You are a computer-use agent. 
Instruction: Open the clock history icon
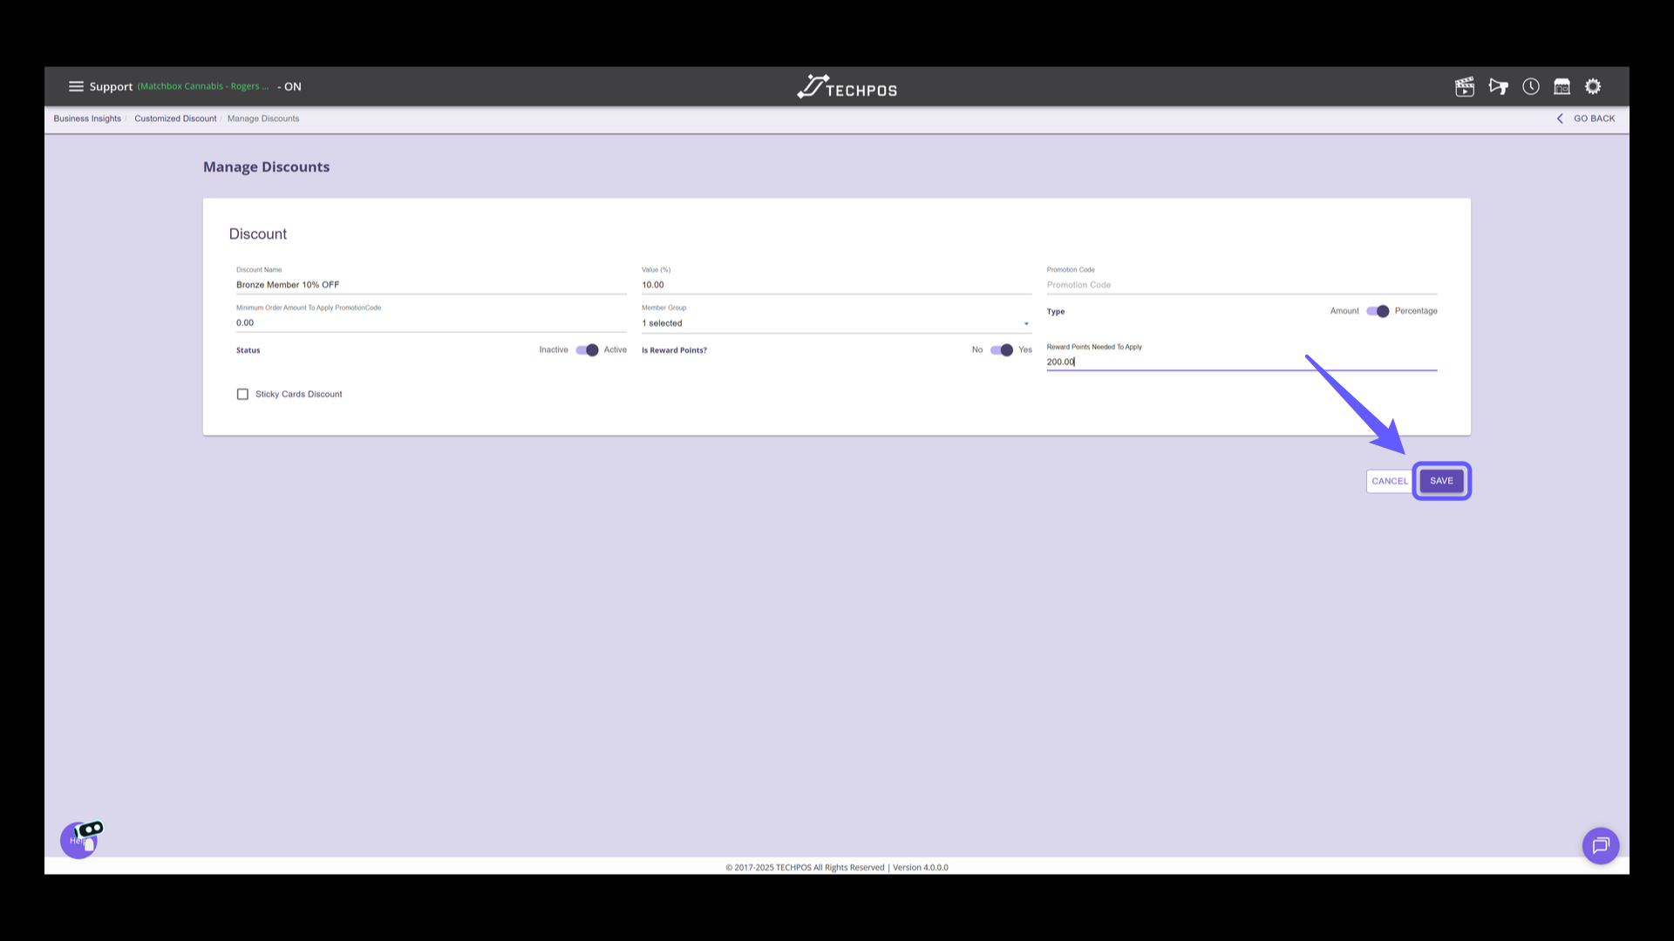pos(1531,86)
